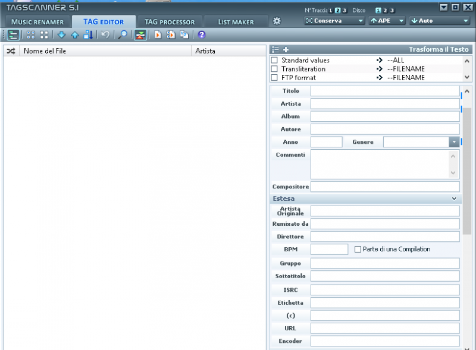Image resolution: width=476 pixels, height=350 pixels.
Task: Check the Transliteration option
Action: tap(274, 69)
